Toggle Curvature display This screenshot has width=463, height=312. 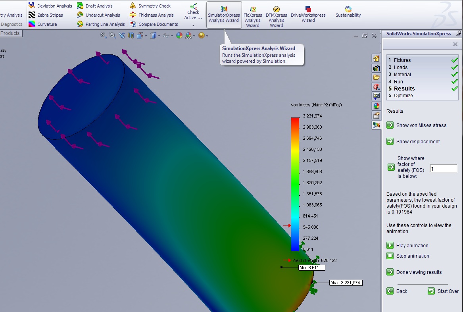point(43,24)
